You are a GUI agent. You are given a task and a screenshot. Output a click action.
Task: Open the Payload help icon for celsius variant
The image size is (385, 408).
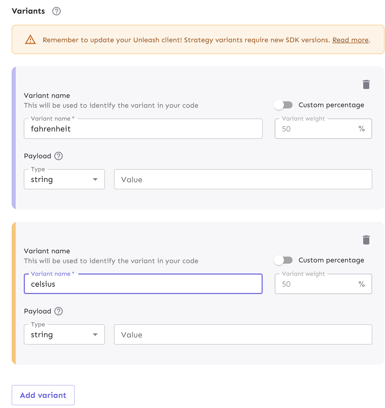pyautogui.click(x=58, y=311)
